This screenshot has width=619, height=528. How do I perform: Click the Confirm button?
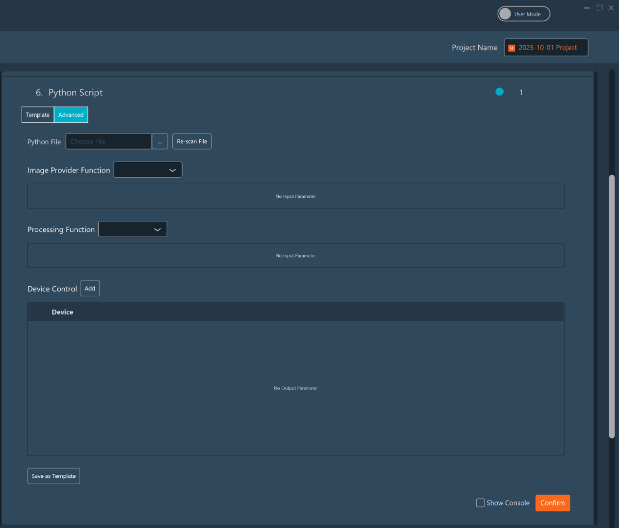coord(552,502)
